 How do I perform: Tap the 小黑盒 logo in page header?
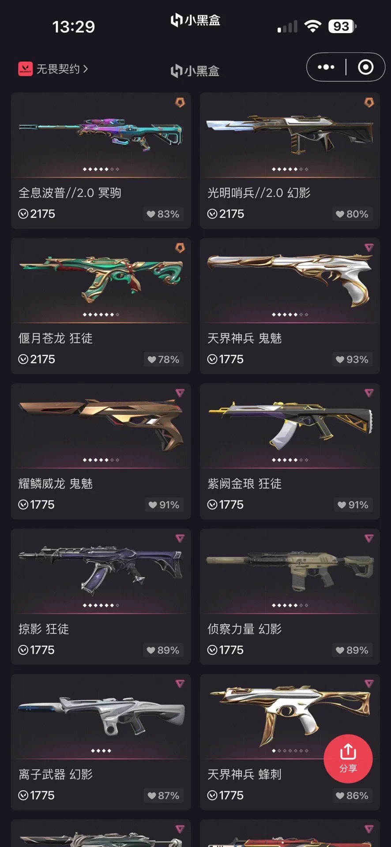click(195, 71)
